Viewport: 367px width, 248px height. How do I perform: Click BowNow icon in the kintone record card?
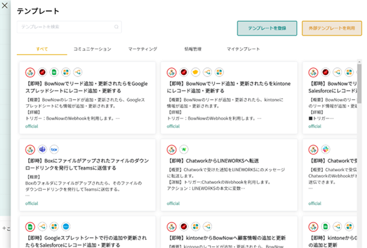click(171, 73)
